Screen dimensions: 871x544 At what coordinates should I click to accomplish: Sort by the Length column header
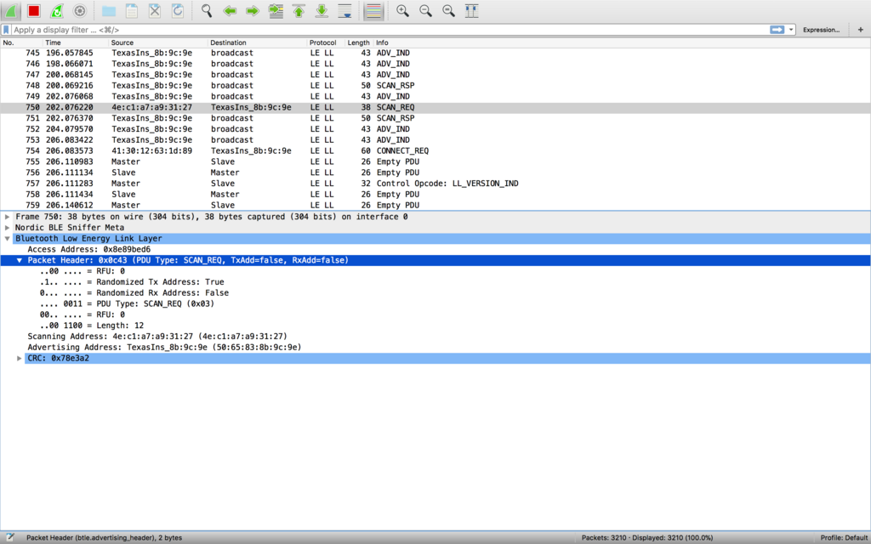pyautogui.click(x=358, y=42)
